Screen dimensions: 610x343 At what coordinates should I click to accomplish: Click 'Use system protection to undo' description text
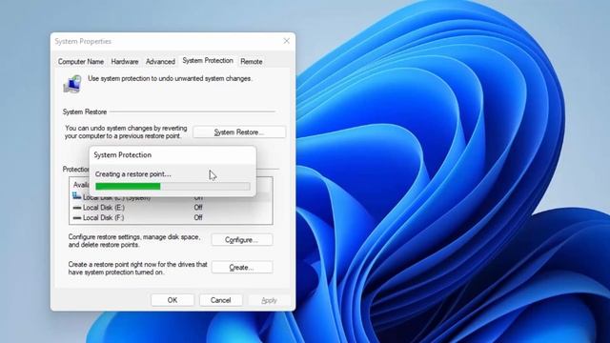point(170,78)
